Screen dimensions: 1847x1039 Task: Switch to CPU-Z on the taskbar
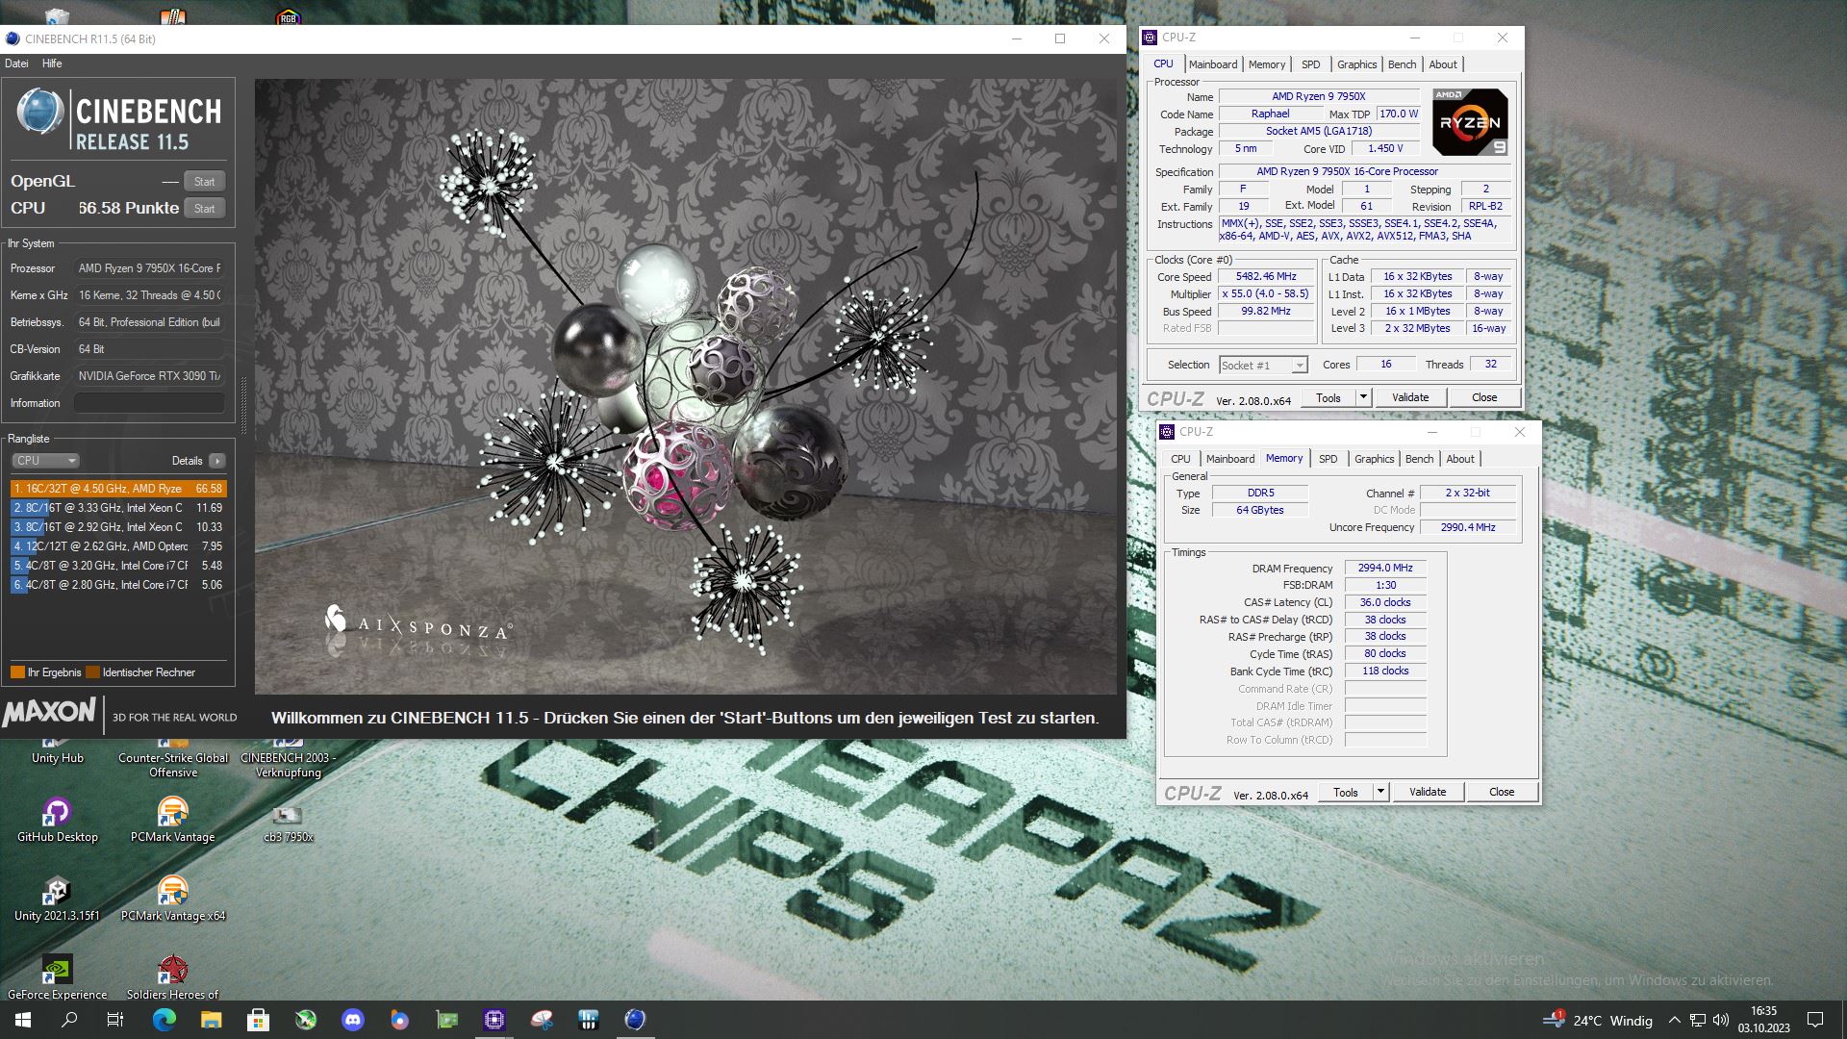coord(494,1020)
